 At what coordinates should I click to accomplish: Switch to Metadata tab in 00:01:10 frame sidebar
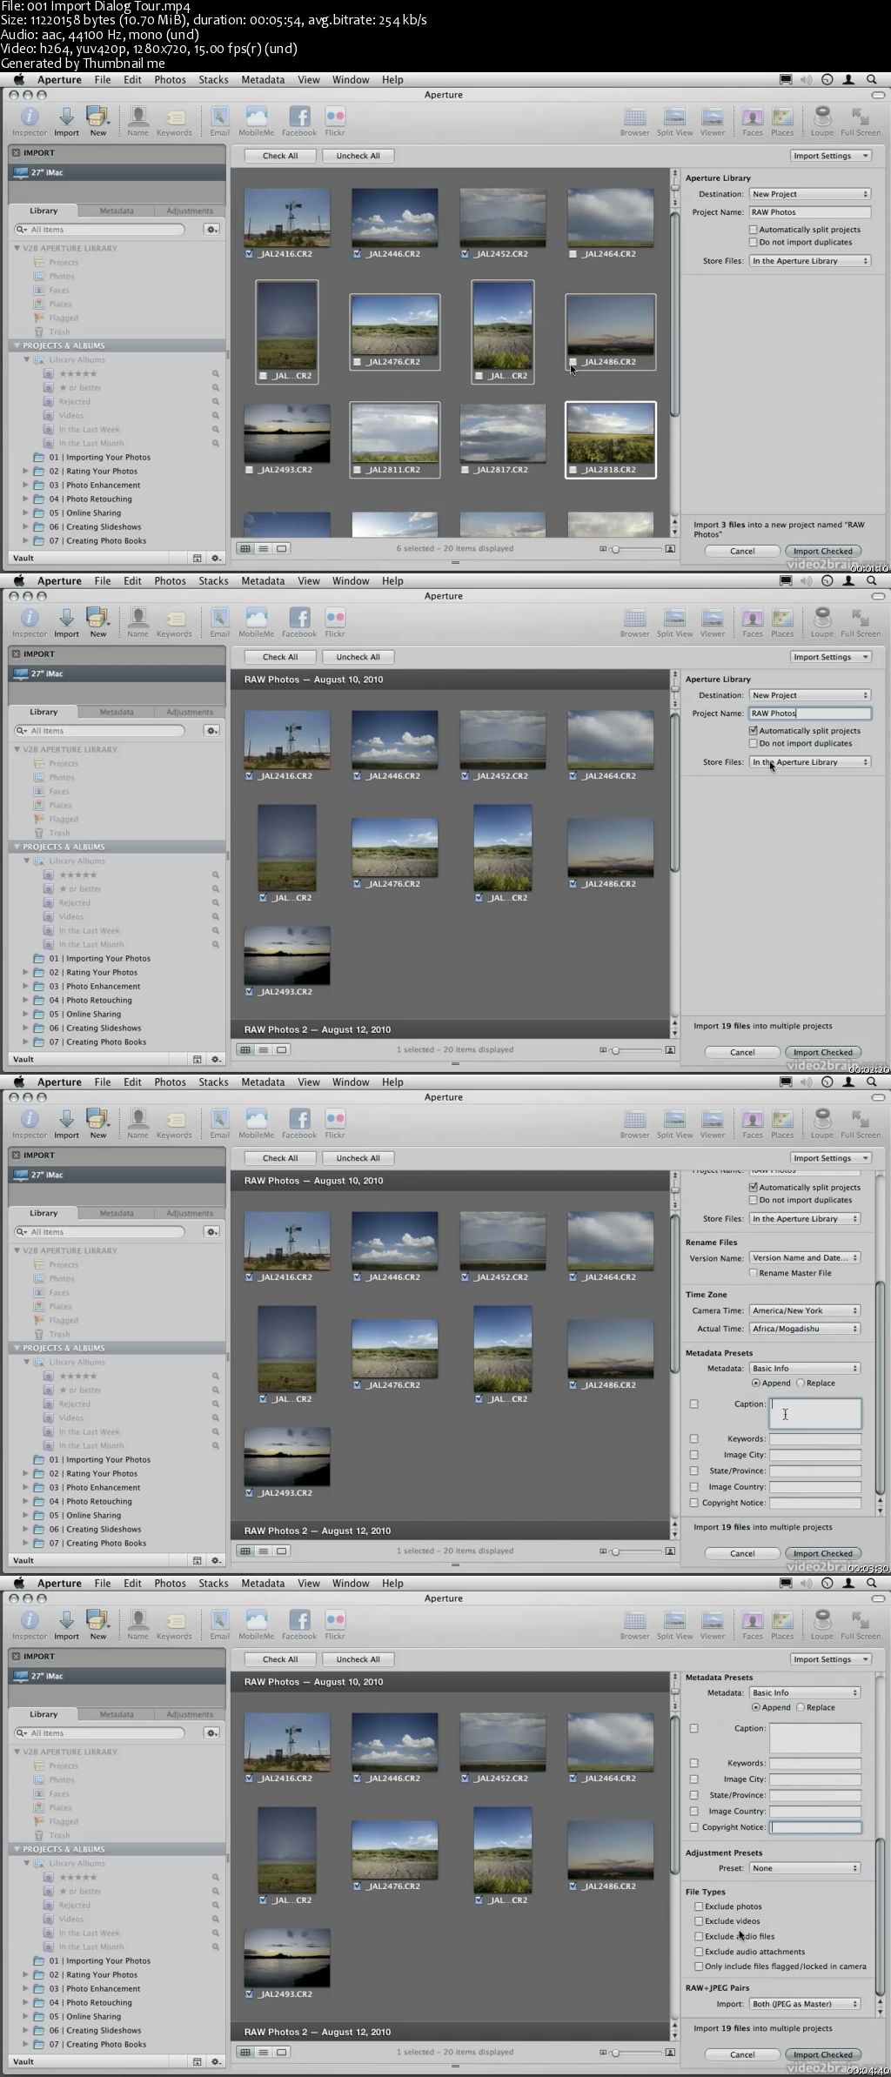[117, 211]
